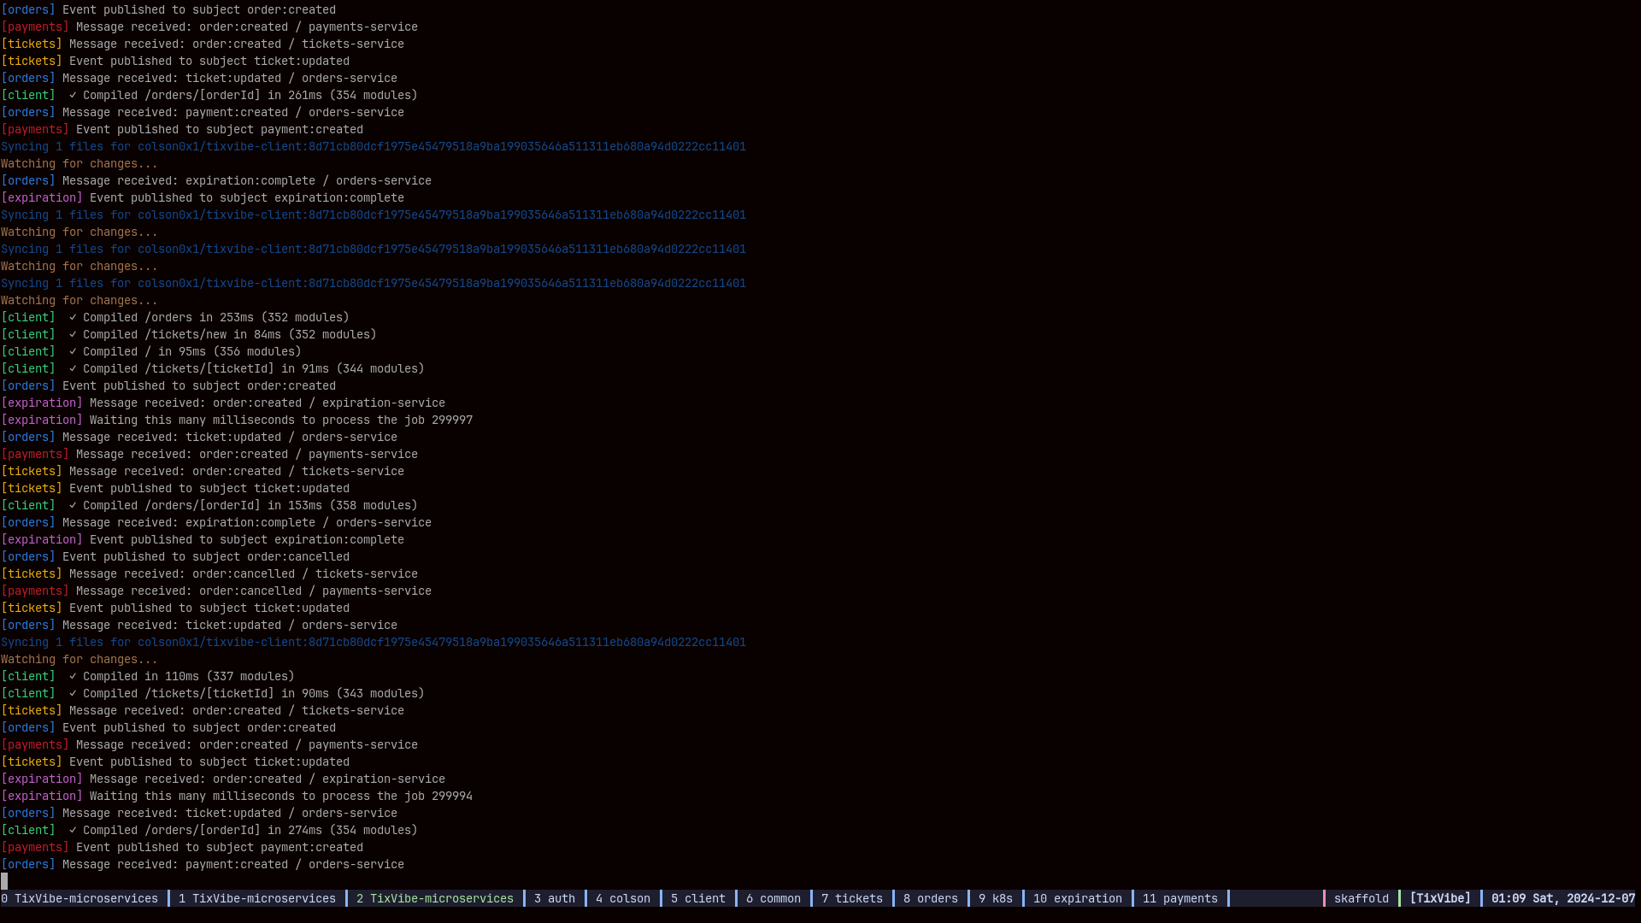Image resolution: width=1641 pixels, height=923 pixels.
Task: Switch to tmux window 8 orders
Action: click(x=931, y=898)
